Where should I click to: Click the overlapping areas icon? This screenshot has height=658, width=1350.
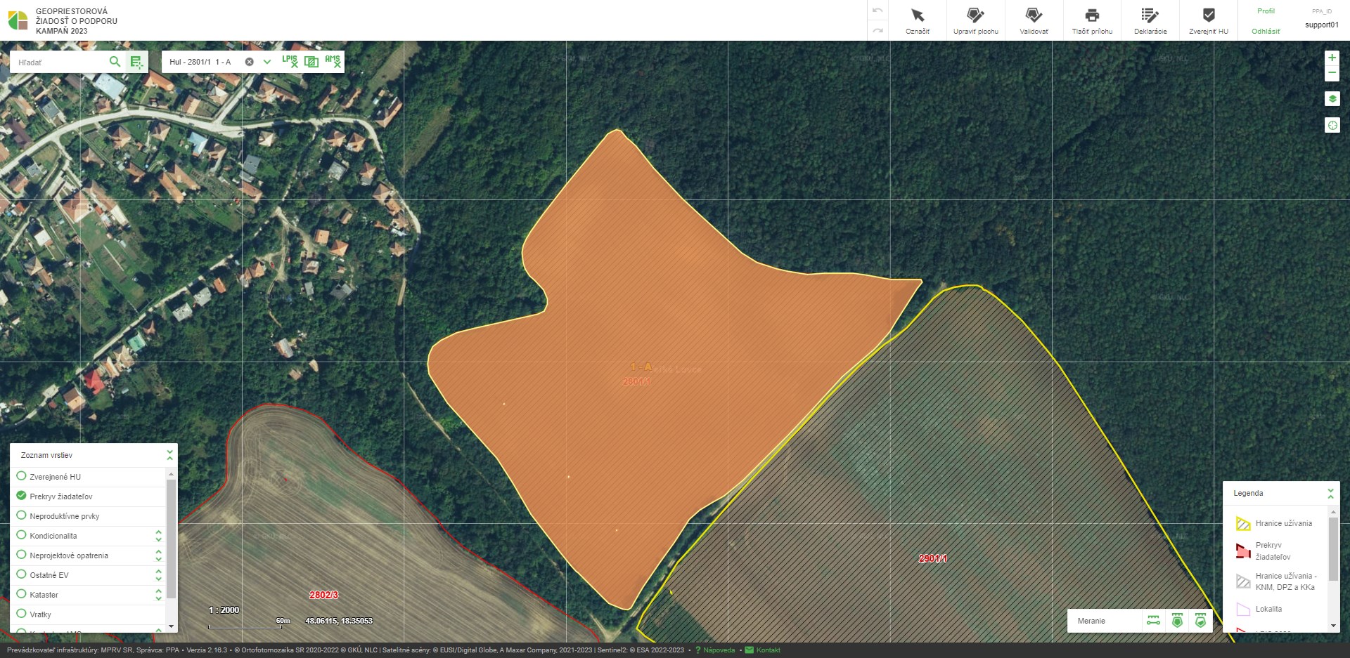point(311,62)
